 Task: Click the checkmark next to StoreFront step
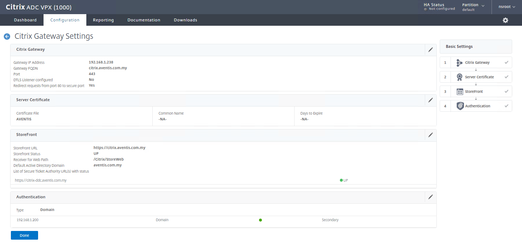coord(506,91)
